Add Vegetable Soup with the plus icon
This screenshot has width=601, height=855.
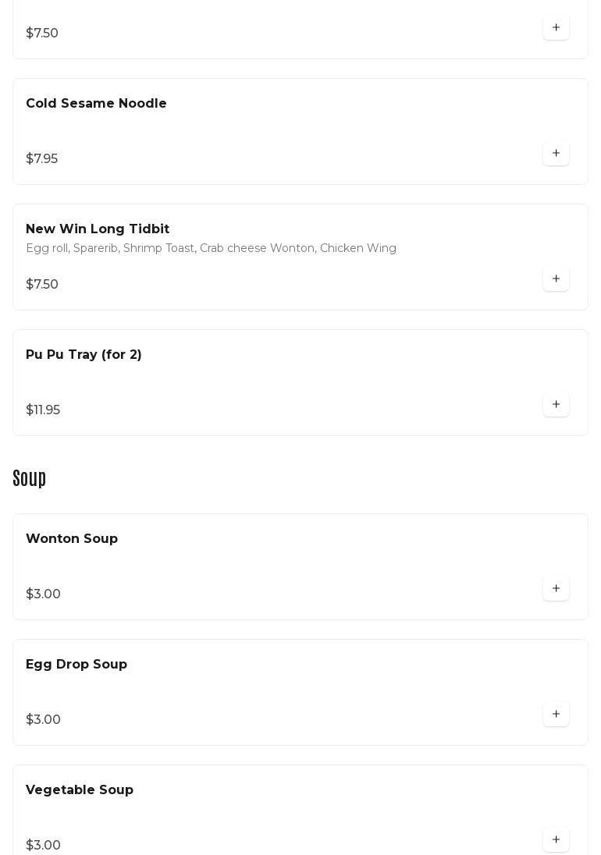[556, 839]
